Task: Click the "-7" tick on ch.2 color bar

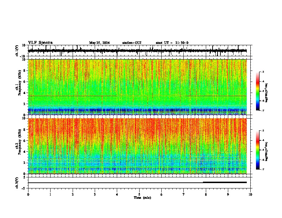Action: point(263,169)
